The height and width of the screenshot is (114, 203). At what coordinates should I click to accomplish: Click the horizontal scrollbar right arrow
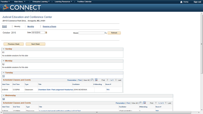[x=199, y=112]
